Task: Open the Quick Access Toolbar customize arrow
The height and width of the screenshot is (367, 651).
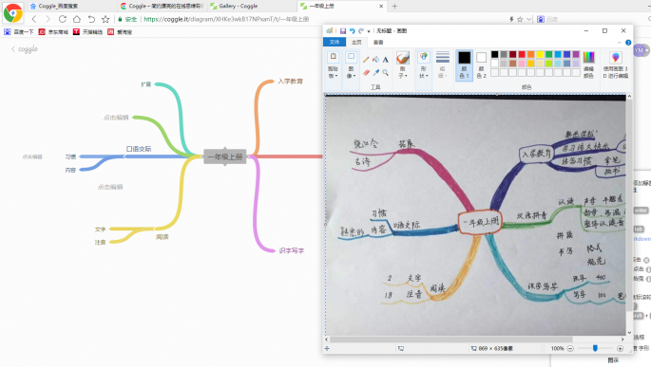Action: pos(369,31)
